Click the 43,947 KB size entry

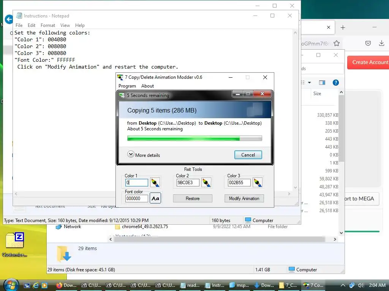click(x=329, y=194)
